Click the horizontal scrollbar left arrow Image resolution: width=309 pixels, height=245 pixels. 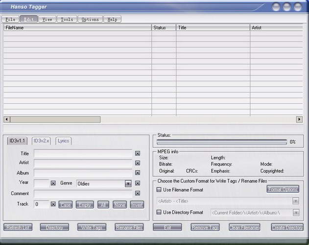coord(7,120)
